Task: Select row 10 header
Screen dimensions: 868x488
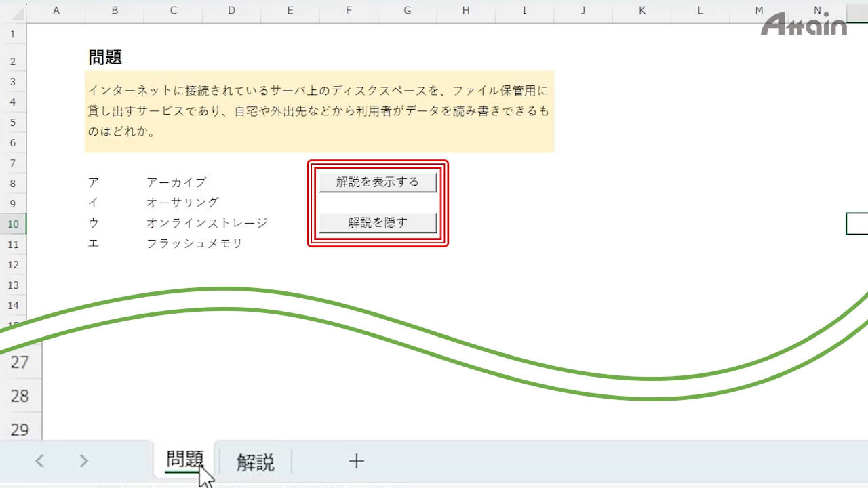Action: (13, 224)
